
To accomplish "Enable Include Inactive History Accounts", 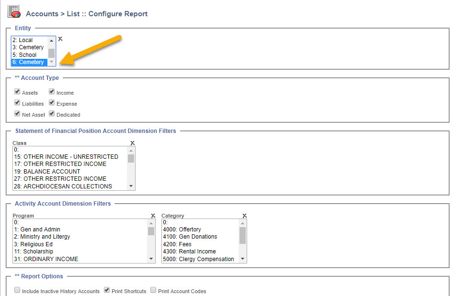I will 17,290.
